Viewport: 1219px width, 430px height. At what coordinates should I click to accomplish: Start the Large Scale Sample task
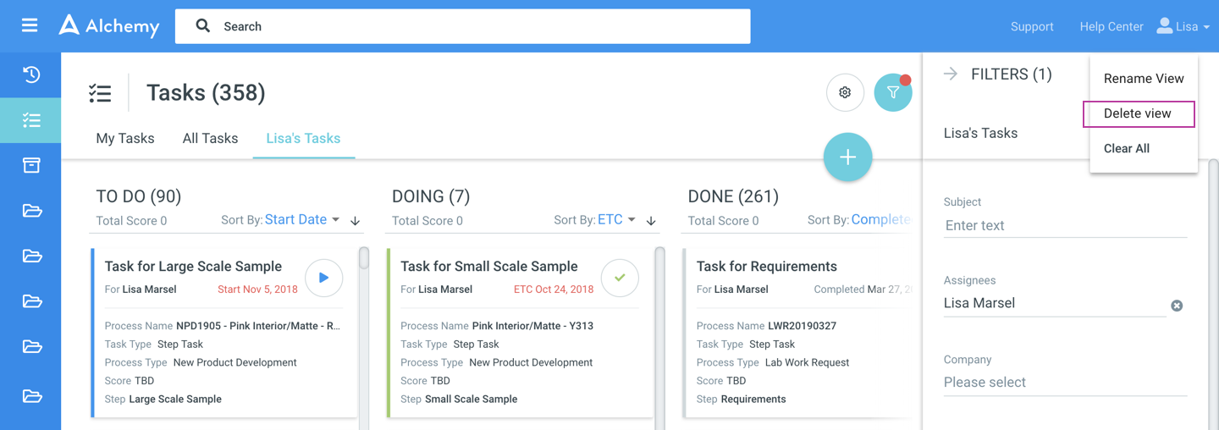pyautogui.click(x=323, y=278)
